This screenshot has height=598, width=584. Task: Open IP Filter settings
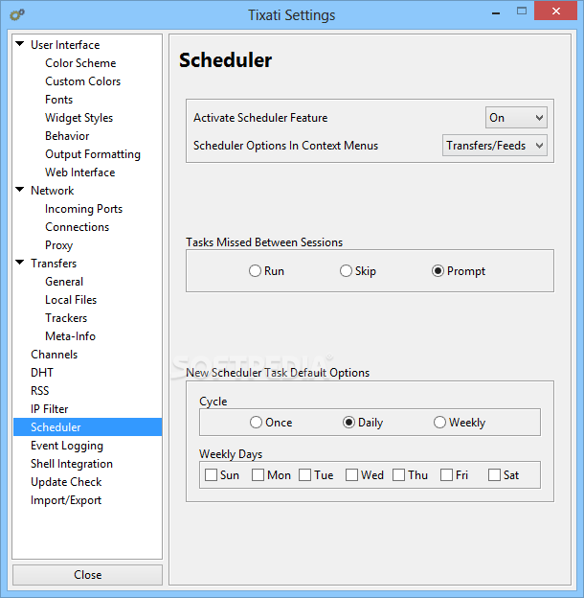[49, 409]
